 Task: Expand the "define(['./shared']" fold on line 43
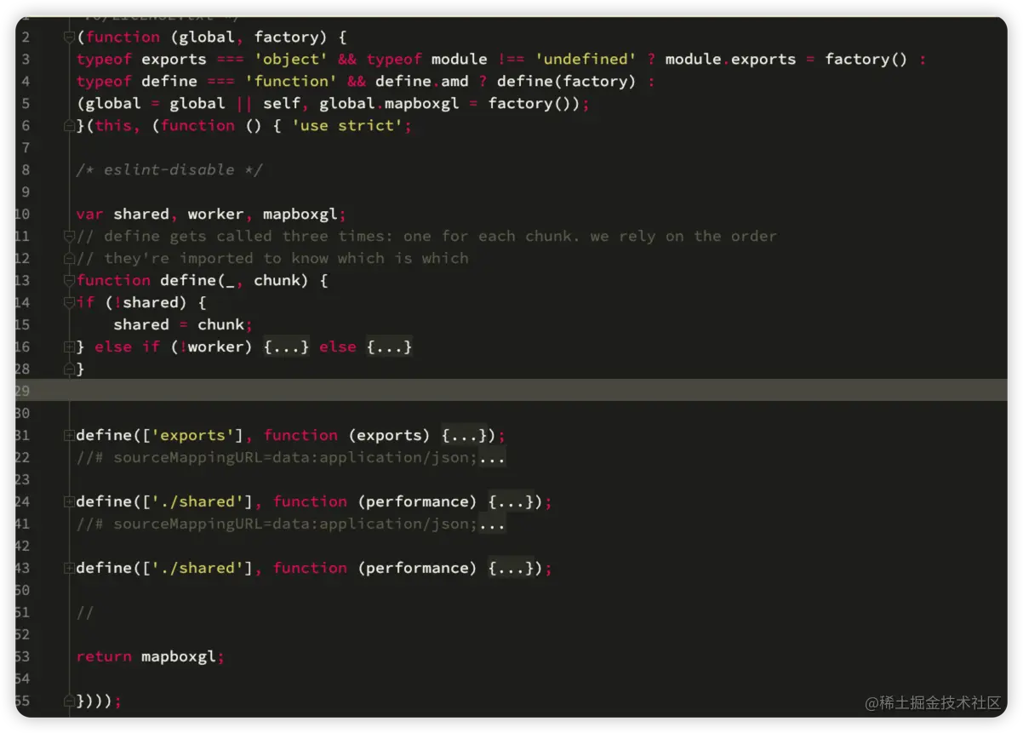[x=68, y=568]
